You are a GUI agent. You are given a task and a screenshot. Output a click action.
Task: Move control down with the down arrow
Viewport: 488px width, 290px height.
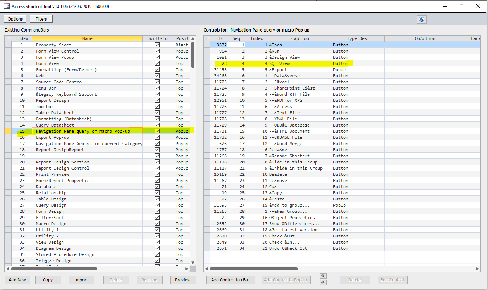point(323,282)
